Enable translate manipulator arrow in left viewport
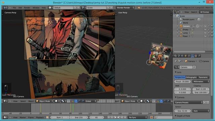 [76, 101]
